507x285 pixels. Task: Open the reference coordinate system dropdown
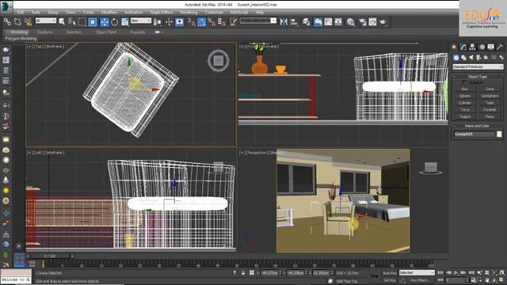pos(141,21)
